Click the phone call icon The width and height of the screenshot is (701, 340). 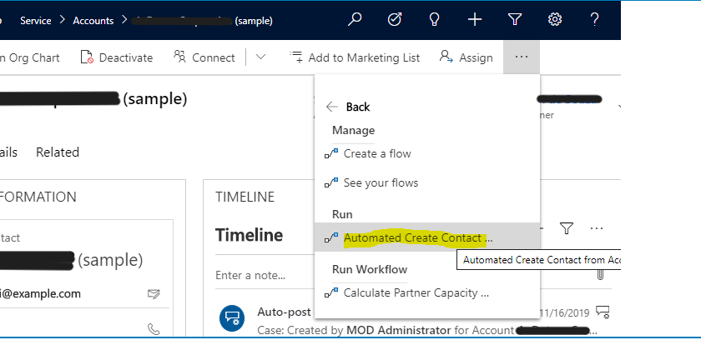(154, 329)
